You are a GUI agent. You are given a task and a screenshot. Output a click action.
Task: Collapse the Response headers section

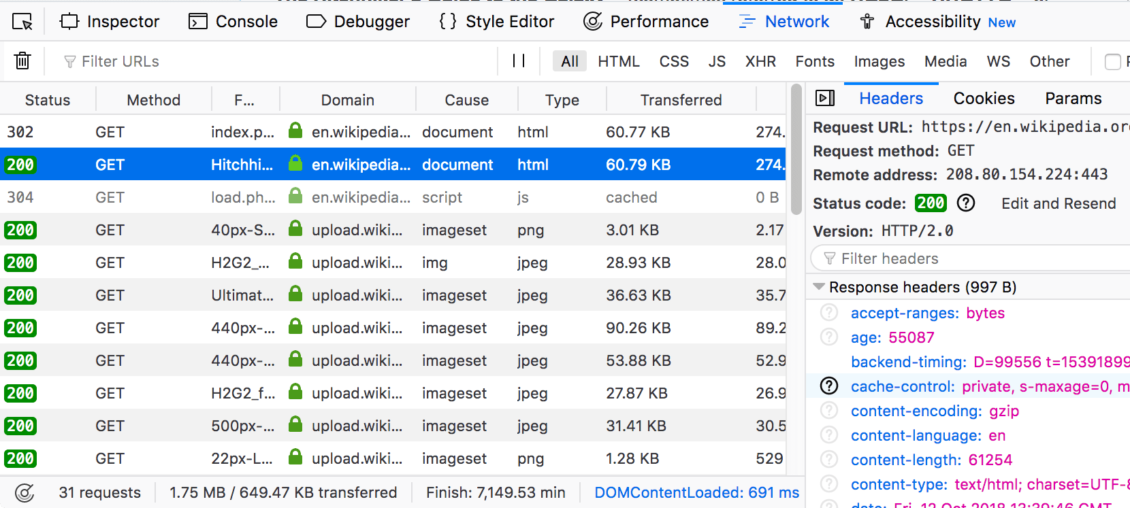click(820, 287)
